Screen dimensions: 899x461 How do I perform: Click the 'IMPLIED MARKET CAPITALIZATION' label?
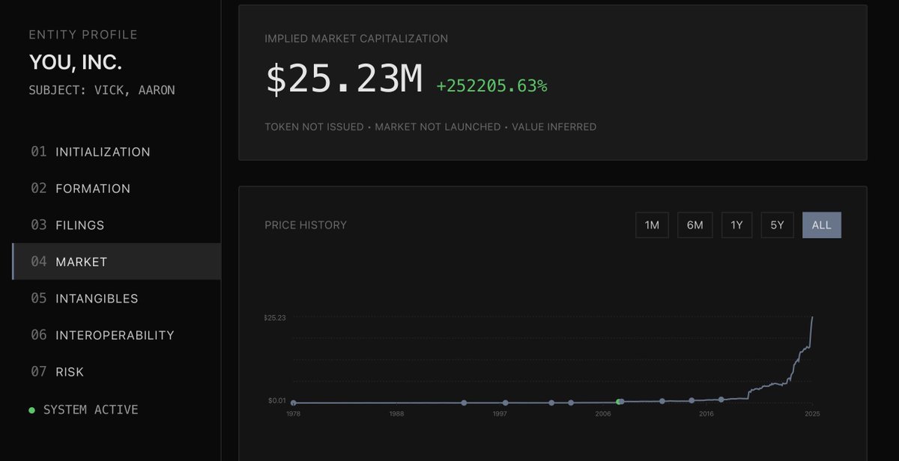pyautogui.click(x=357, y=38)
